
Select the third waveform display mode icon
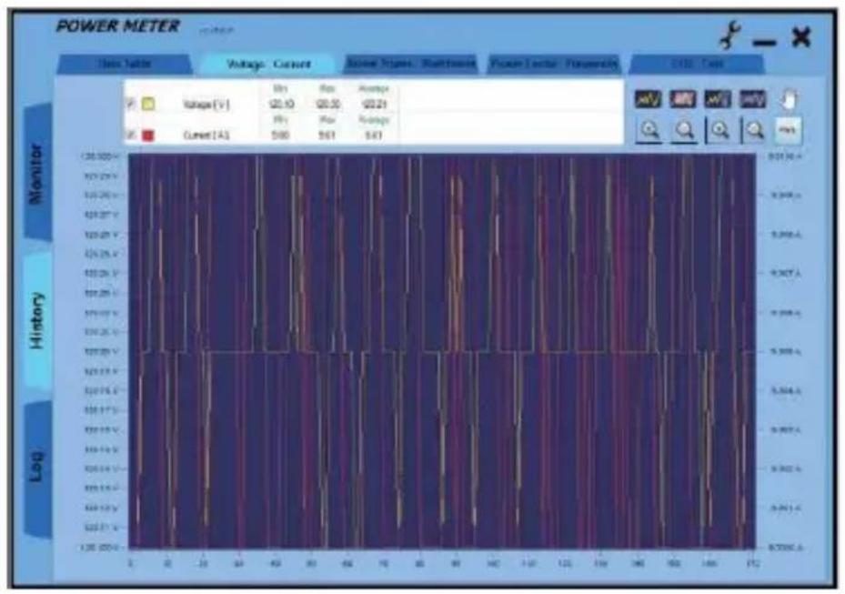point(718,99)
